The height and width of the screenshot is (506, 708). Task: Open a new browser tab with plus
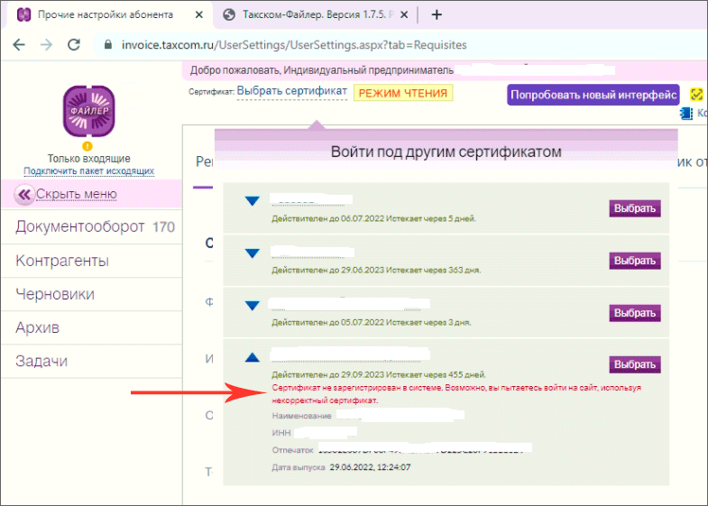[x=437, y=15]
